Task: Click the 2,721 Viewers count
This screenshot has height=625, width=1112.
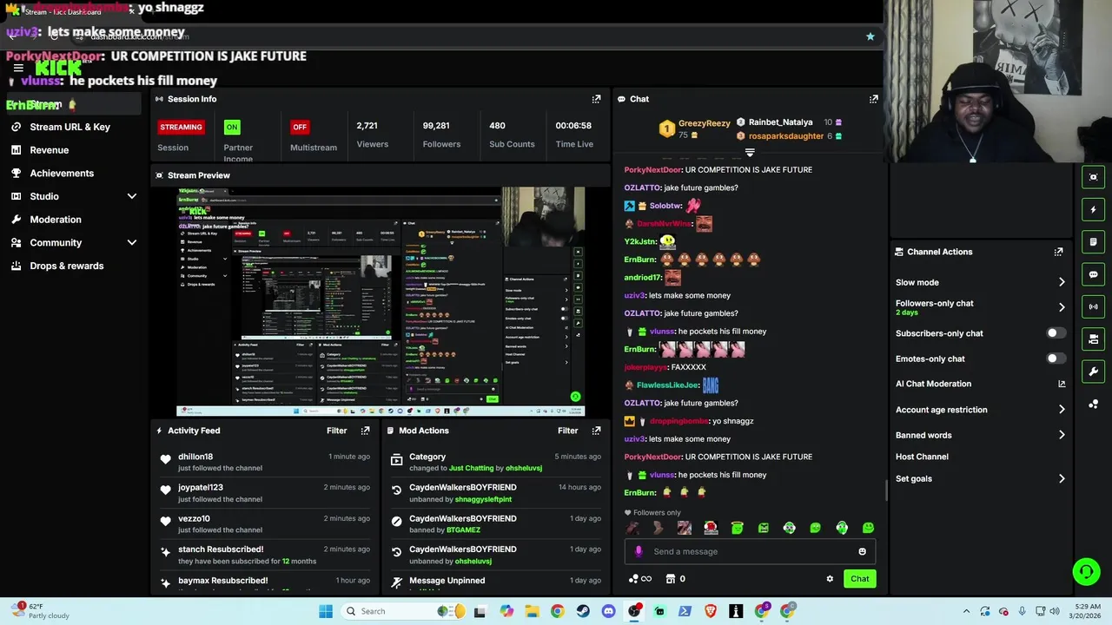Action: [x=367, y=126]
